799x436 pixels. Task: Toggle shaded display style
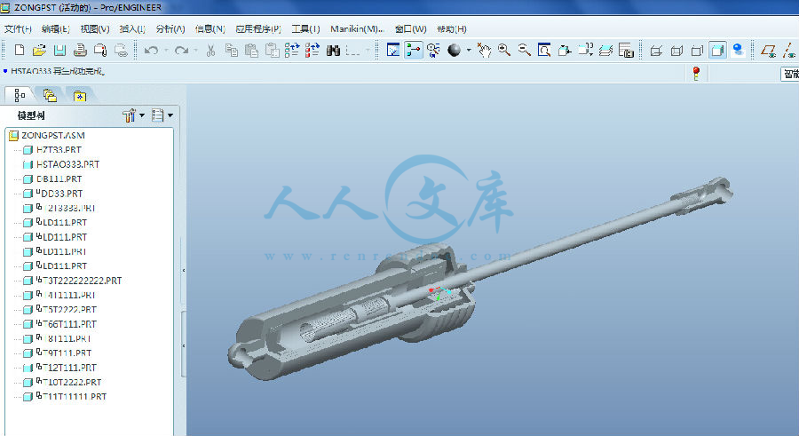click(x=717, y=50)
